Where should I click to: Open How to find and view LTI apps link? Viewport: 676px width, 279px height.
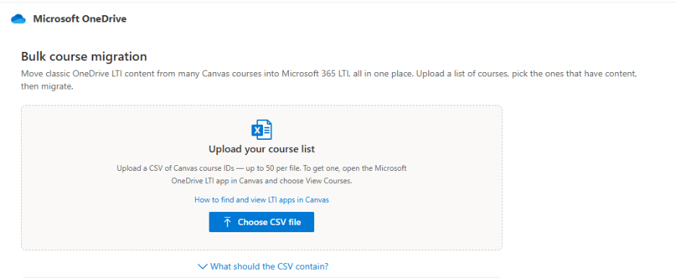coord(261,200)
